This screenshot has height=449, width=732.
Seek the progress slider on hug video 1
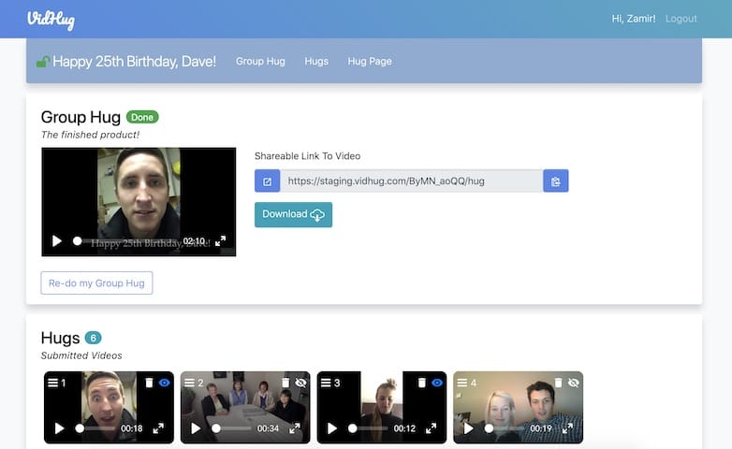[x=95, y=428]
